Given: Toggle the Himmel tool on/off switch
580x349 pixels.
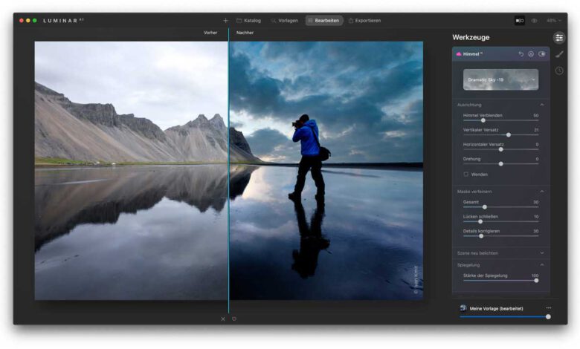Looking at the screenshot, I should coord(542,54).
